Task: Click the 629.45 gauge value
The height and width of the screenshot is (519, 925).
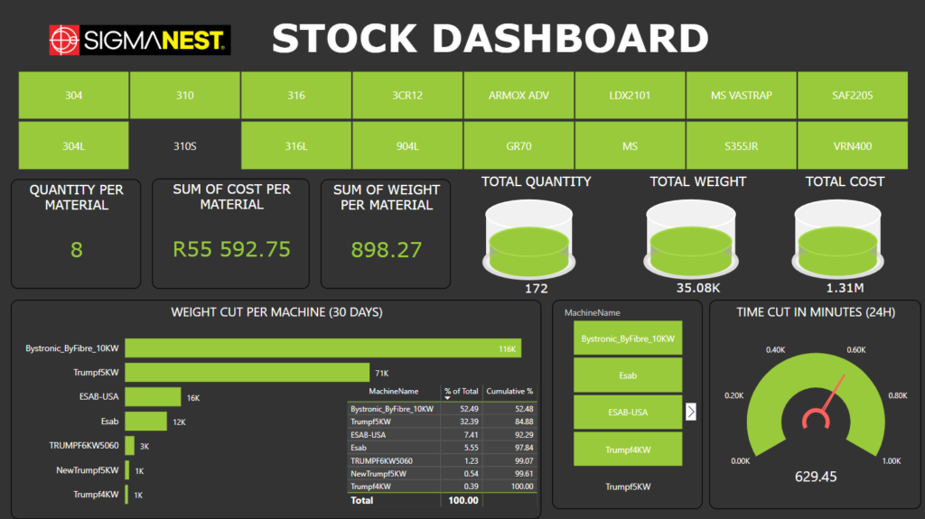Action: pos(816,477)
